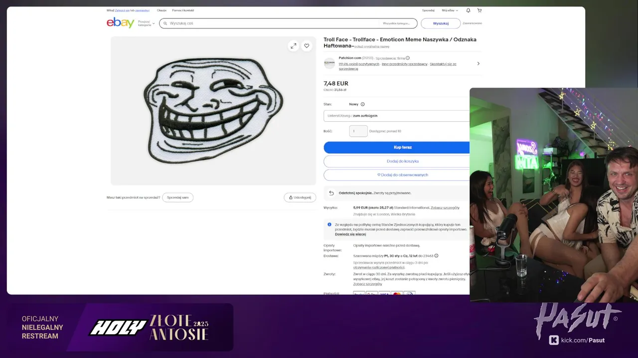
Task: Click Kup teraz button
Action: point(396,147)
